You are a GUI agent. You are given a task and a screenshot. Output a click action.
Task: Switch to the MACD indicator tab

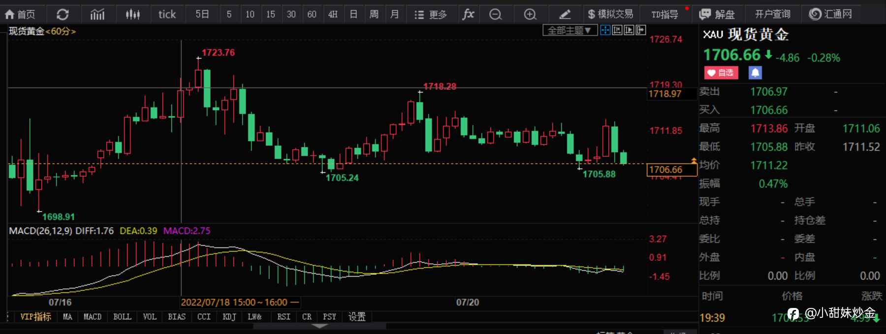point(93,317)
